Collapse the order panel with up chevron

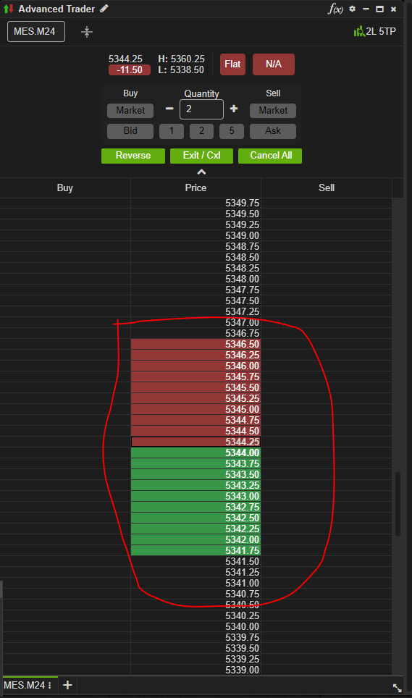pyautogui.click(x=201, y=172)
